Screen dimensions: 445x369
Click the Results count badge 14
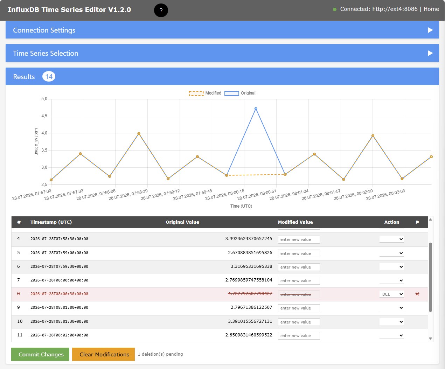[49, 76]
